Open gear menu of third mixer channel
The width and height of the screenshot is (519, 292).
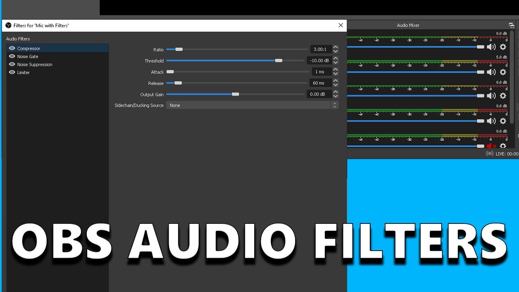point(503,96)
